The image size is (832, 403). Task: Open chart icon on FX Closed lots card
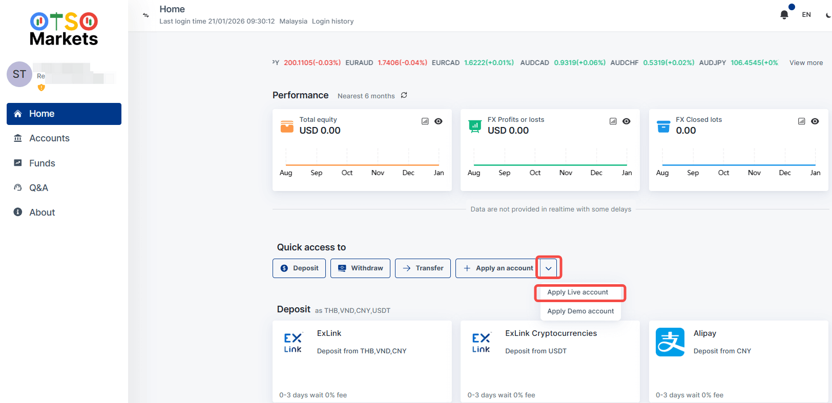click(801, 121)
